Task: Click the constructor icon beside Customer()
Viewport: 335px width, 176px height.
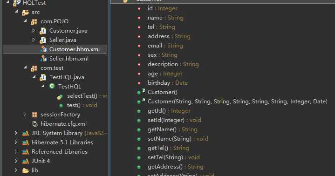Action: (x=141, y=92)
